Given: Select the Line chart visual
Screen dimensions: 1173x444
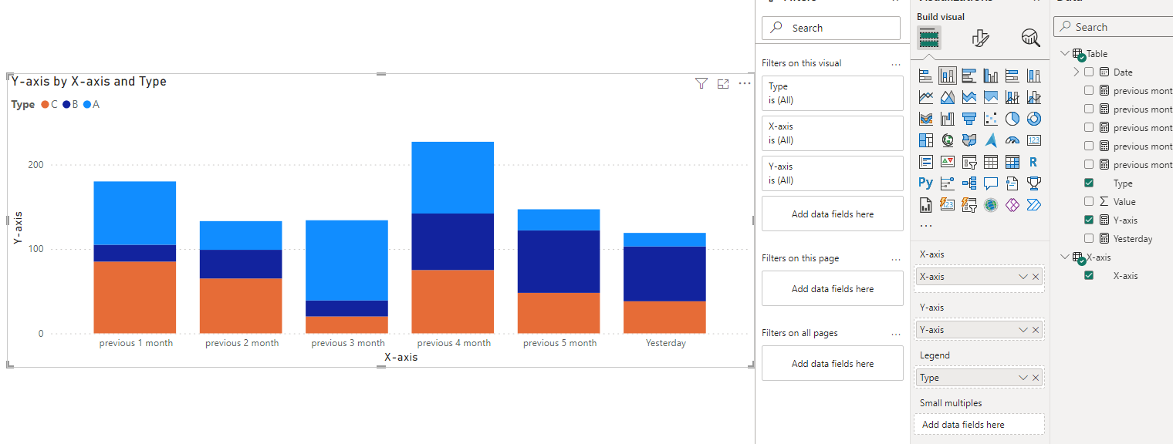Looking at the screenshot, I should click(x=926, y=97).
